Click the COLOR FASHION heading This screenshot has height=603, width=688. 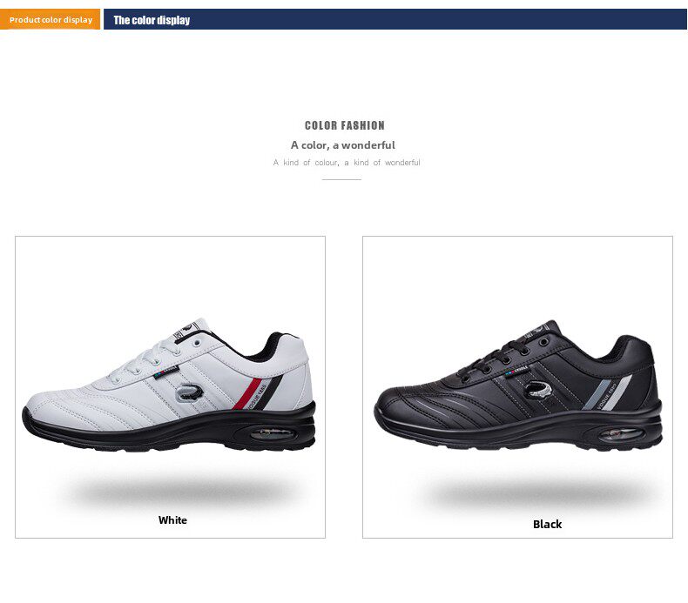(345, 125)
